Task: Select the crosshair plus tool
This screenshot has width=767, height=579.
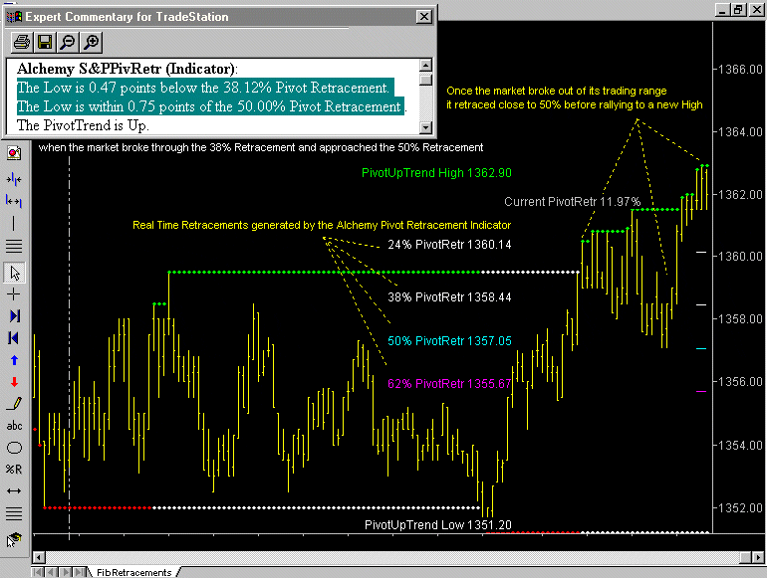Action: pos(14,294)
